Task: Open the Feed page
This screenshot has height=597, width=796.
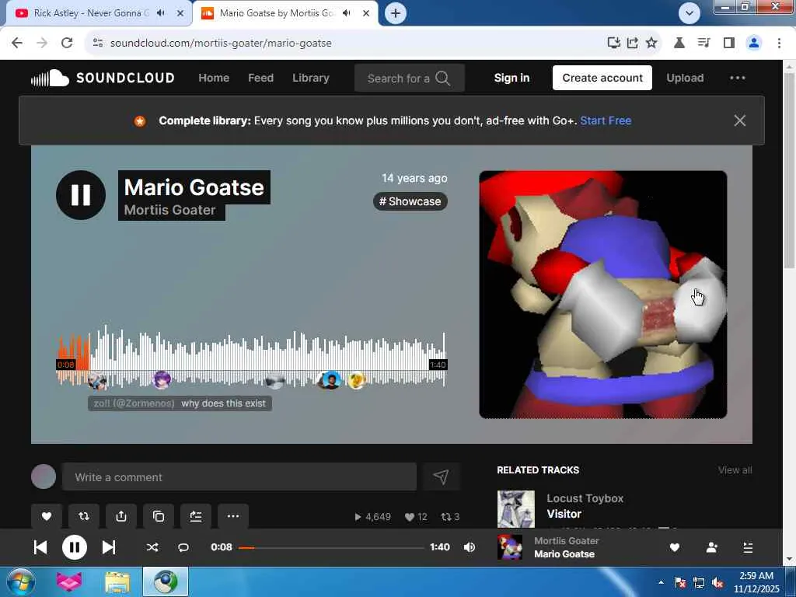Action: (x=260, y=79)
